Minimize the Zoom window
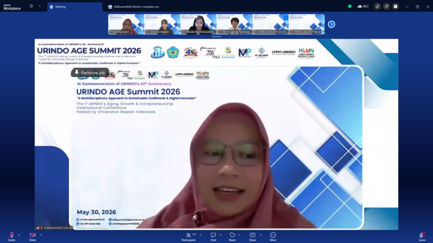 407,7
